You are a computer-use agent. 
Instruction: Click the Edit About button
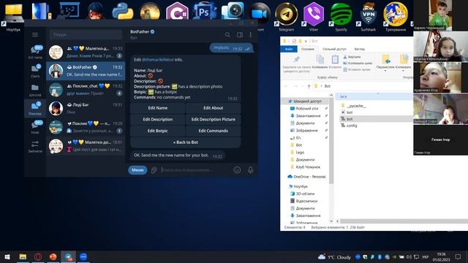pos(213,108)
